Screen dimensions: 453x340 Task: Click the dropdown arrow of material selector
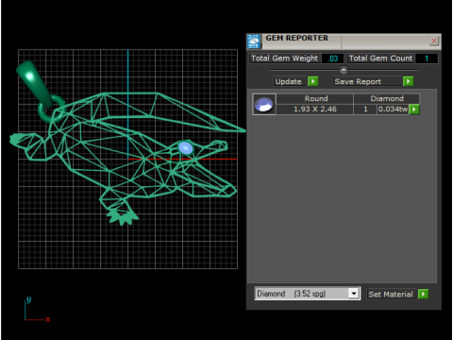[354, 294]
